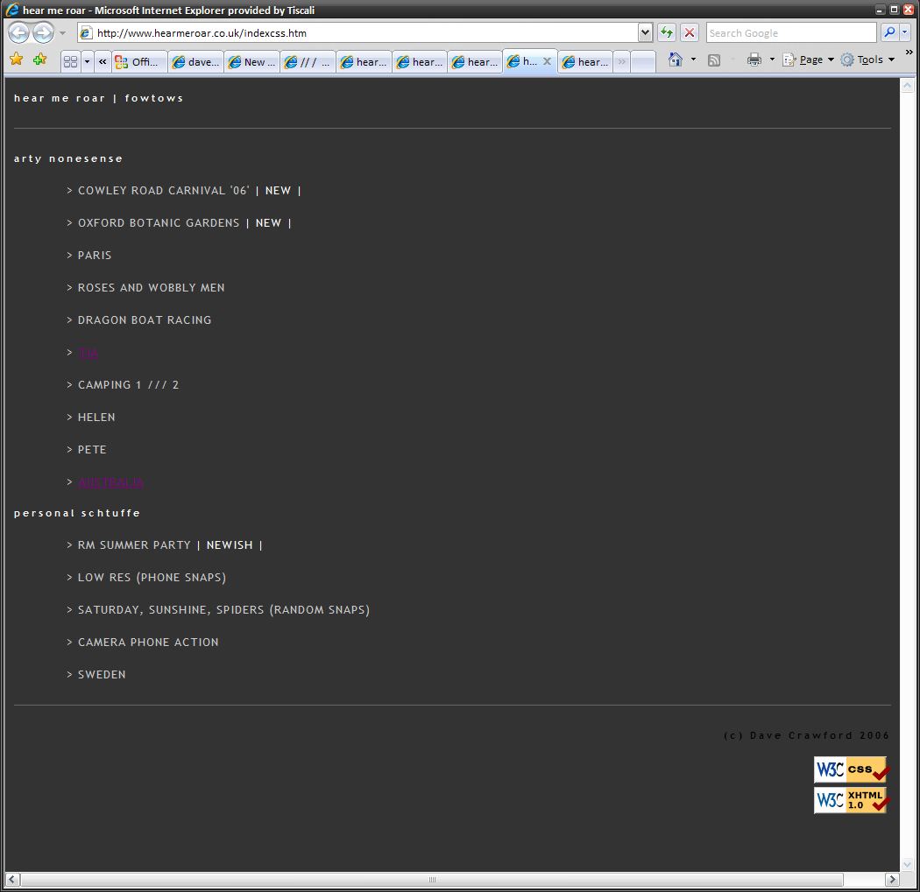
Task: Click vertical scrollbar down arrow
Action: point(907,865)
